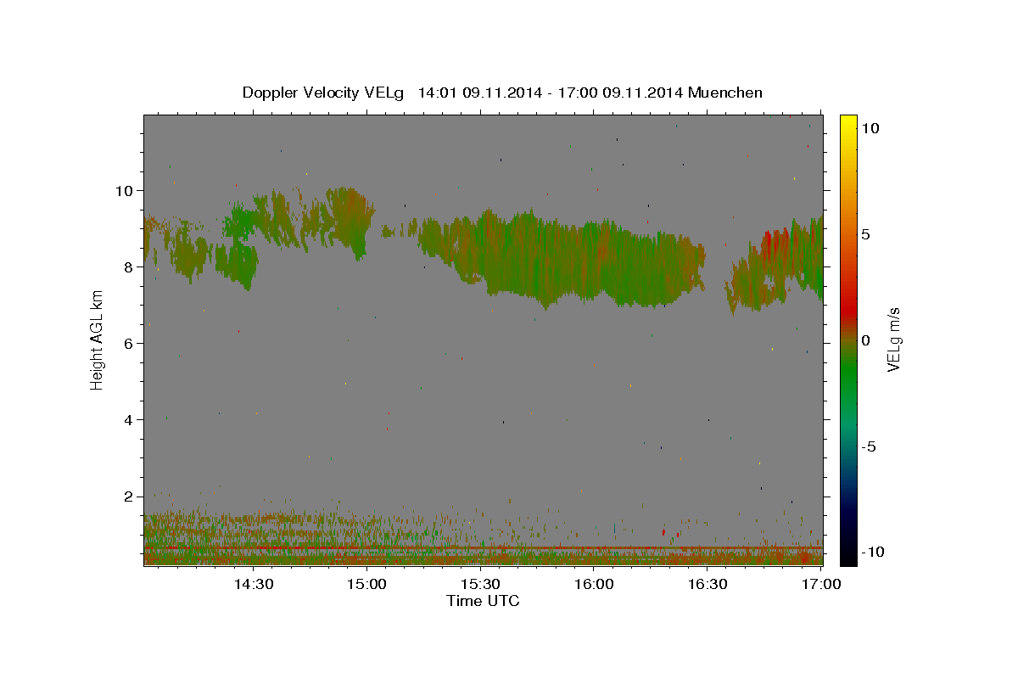Image resolution: width=1018 pixels, height=679 pixels.
Task: Click the height tick label 10
Action: click(123, 190)
